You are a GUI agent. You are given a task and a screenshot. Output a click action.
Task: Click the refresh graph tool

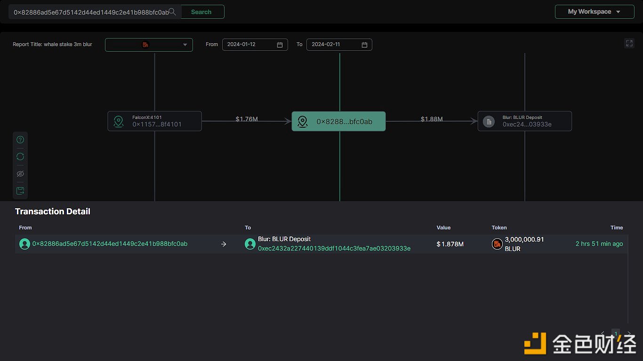(20, 157)
